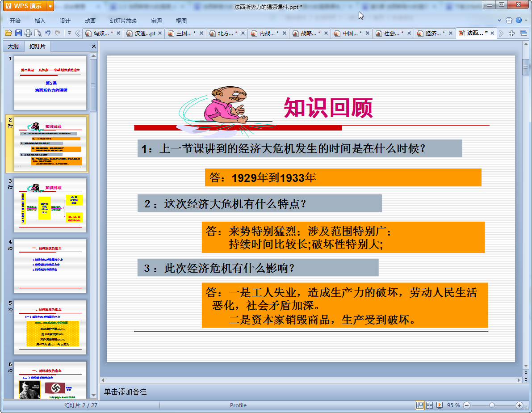
Task: Close the 法西 active document tab
Action: [x=492, y=33]
